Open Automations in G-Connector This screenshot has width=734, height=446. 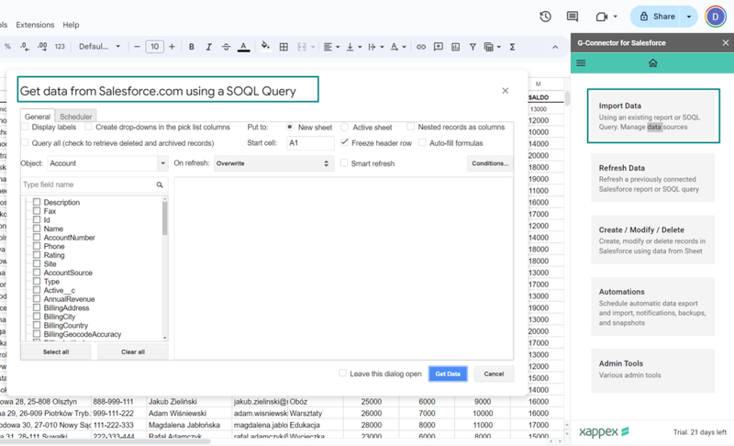(652, 307)
